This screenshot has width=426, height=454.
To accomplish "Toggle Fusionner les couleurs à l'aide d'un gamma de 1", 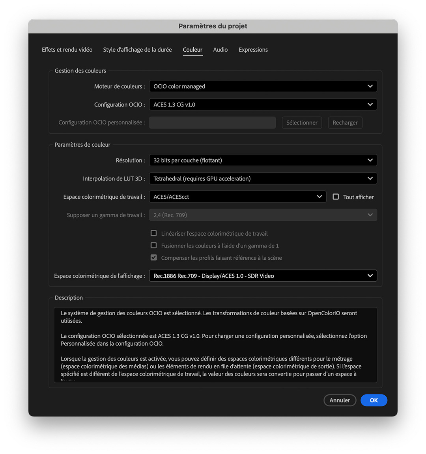I will pos(154,246).
